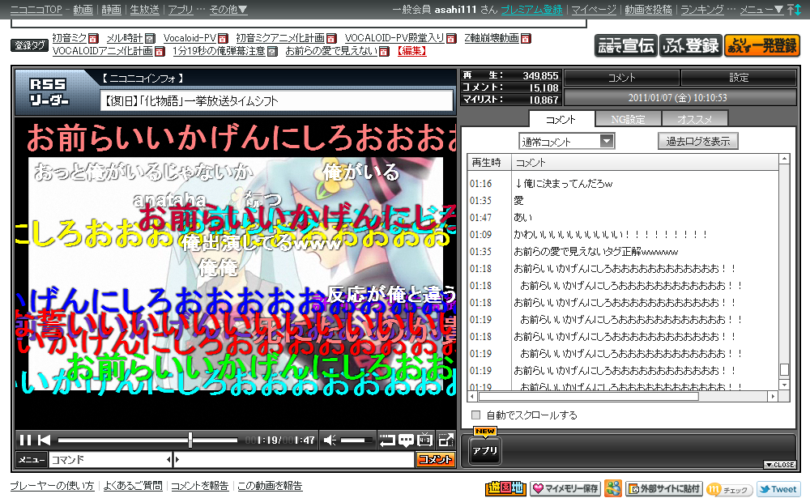Open the 設定 panel button

click(x=739, y=78)
